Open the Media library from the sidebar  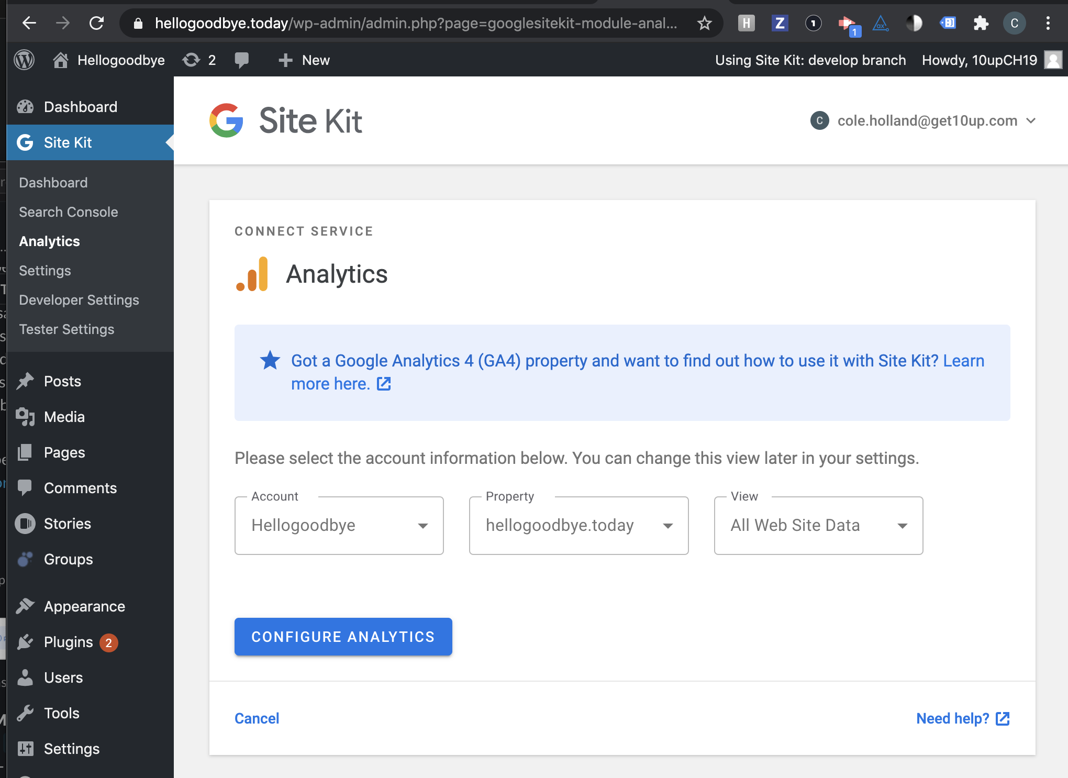pos(63,417)
